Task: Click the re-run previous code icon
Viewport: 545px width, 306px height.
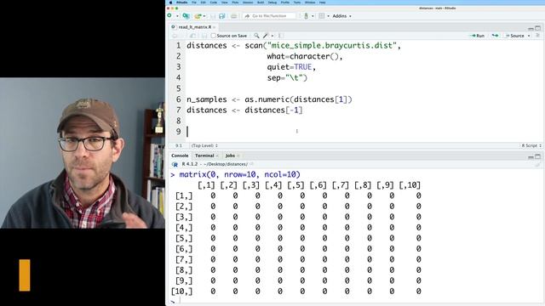Action: pos(495,36)
